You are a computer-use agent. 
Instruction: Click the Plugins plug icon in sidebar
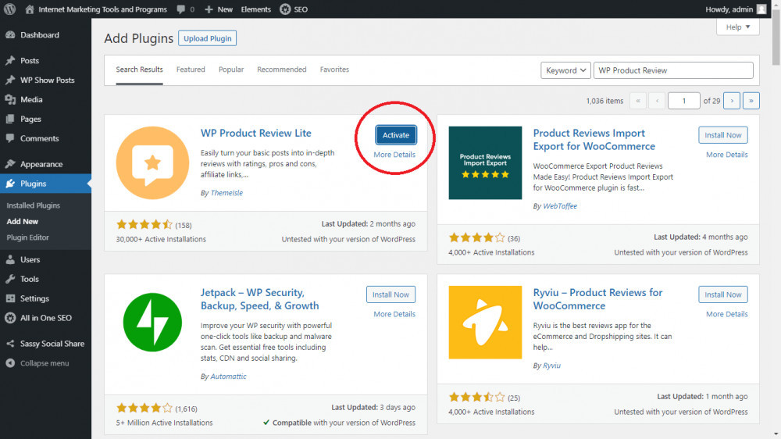pos(10,184)
